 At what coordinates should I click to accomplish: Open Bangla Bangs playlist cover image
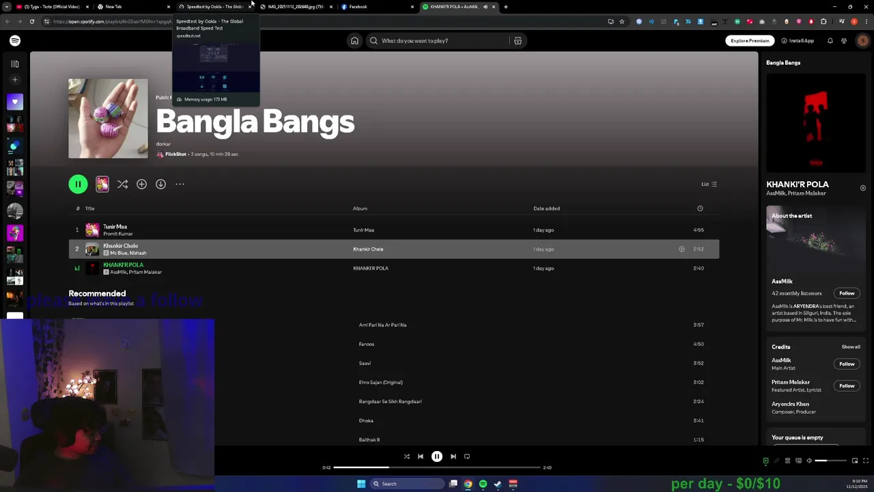point(108,118)
